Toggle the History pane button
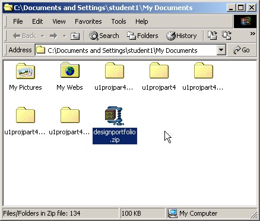This screenshot has height=221, width=260. [x=181, y=36]
